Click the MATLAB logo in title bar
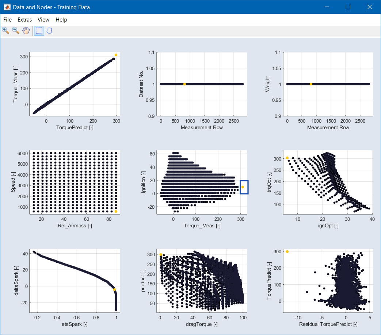 [7, 7]
